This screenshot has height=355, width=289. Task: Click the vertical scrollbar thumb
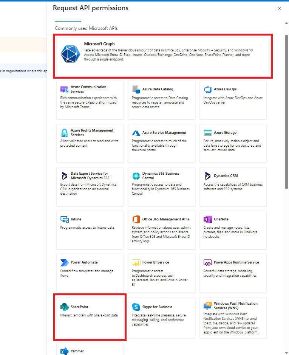point(286,112)
